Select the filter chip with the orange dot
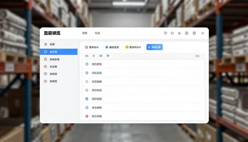This screenshot has height=142, width=248. coord(133,47)
